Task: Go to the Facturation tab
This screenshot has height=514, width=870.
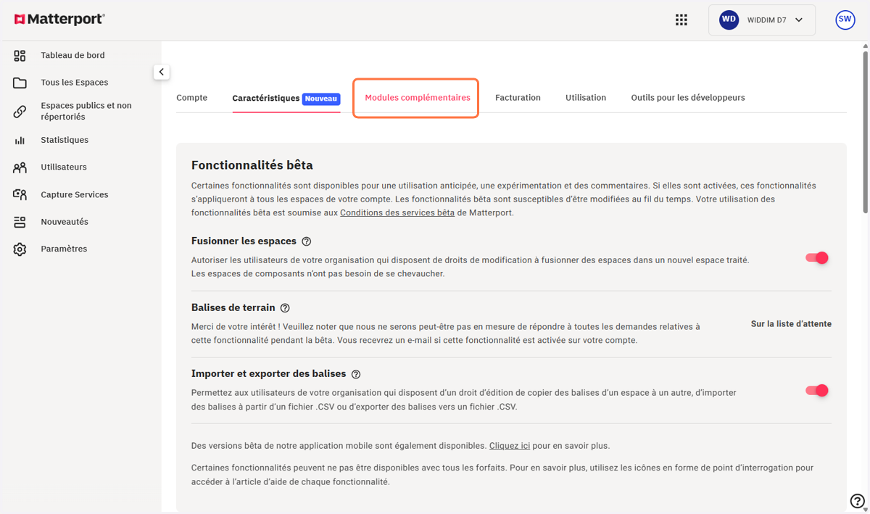Action: click(518, 98)
